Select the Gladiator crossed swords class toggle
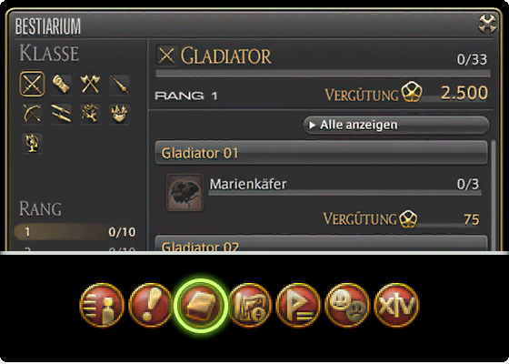This screenshot has height=364, width=509. tap(32, 84)
